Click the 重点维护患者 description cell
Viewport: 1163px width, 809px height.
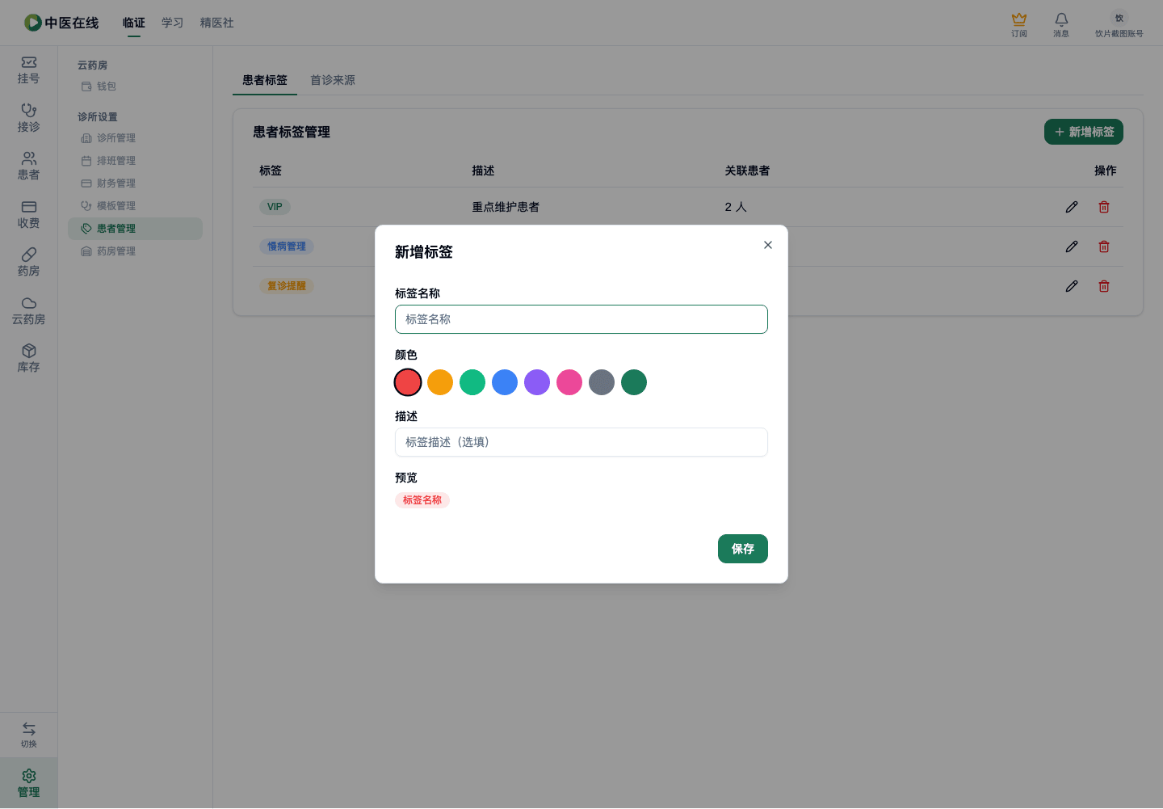click(506, 207)
